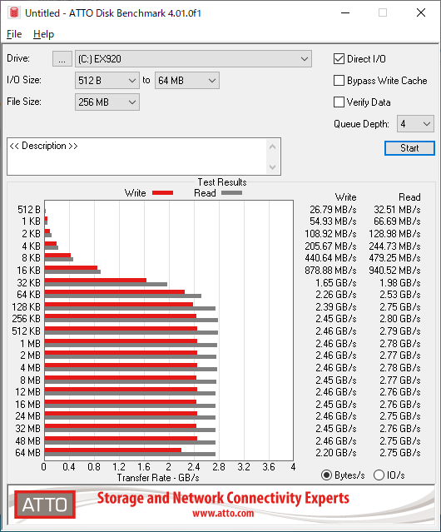
Task: Click the 32.51 MB/s read value
Action: 397,210
